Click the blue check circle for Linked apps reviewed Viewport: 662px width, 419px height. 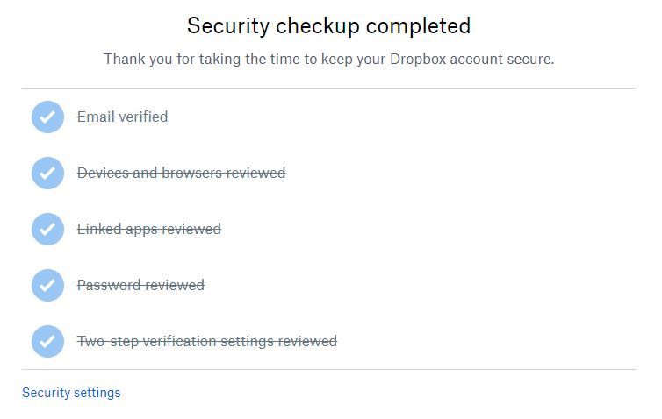[x=47, y=229]
